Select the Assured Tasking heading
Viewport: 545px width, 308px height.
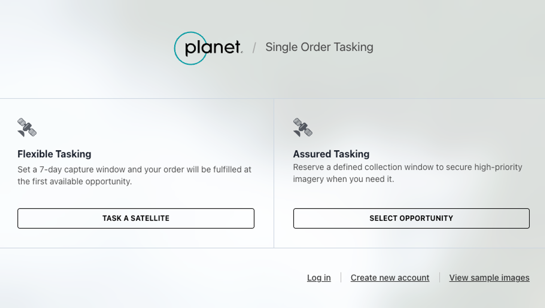tap(331, 154)
